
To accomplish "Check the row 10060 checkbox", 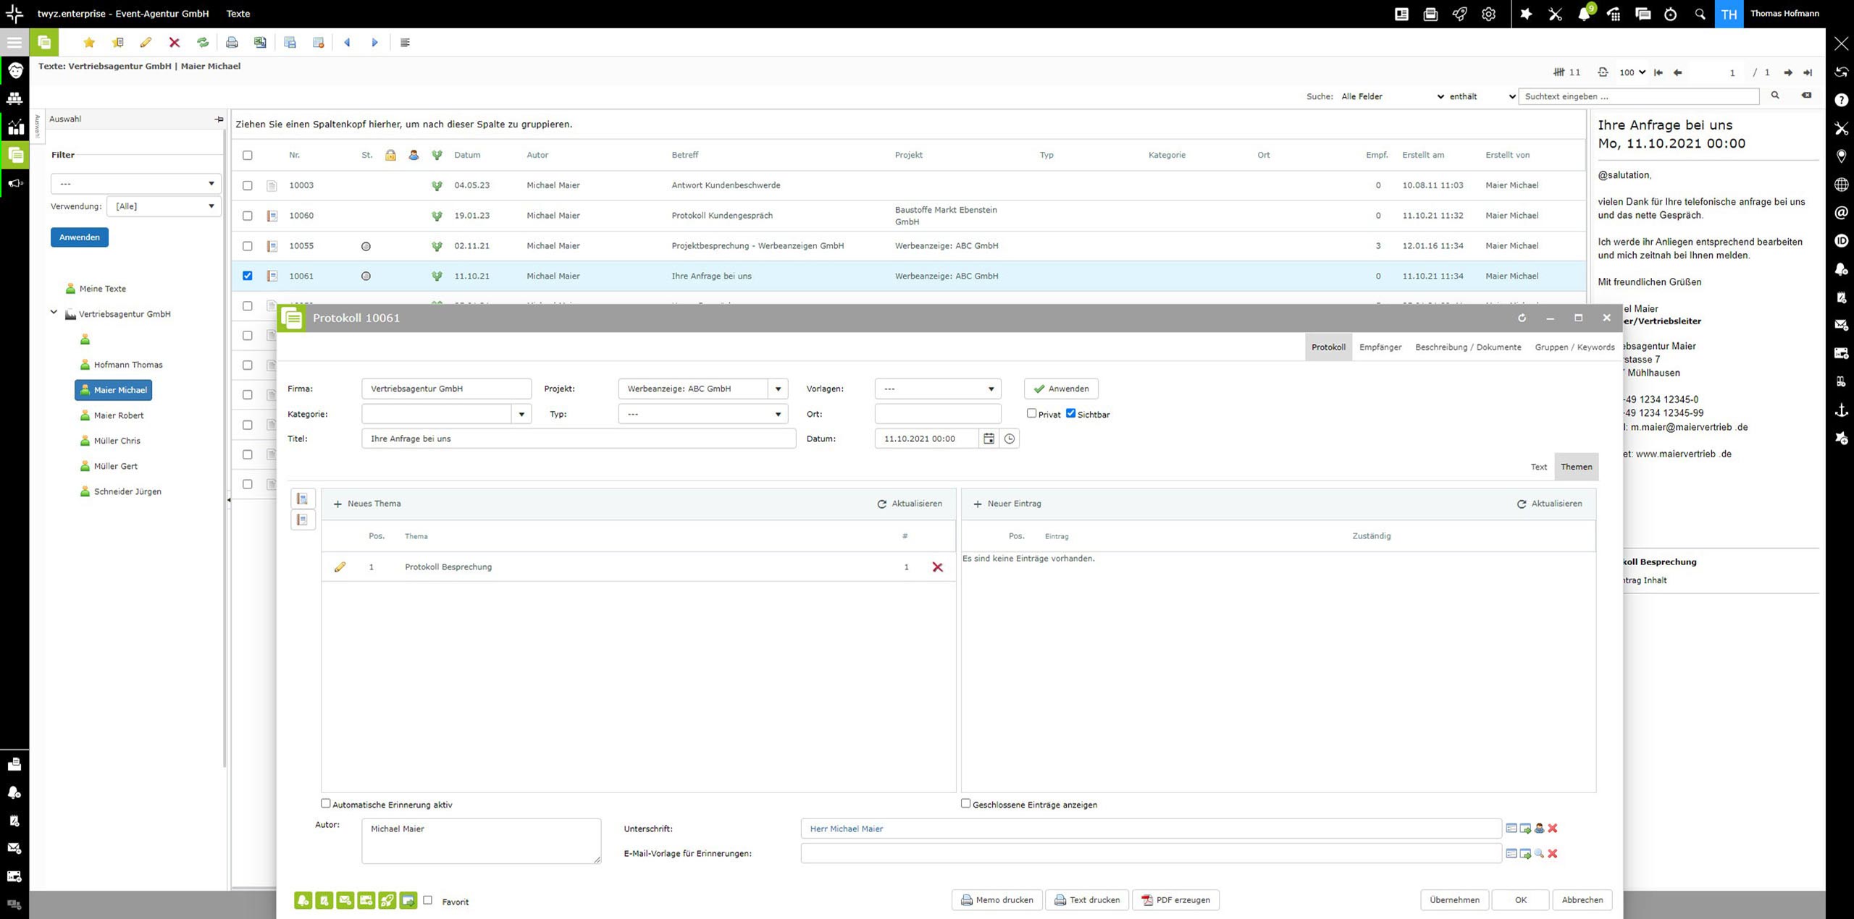I will (x=248, y=216).
